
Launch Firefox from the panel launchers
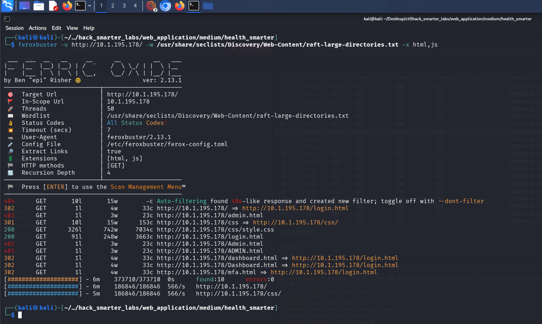click(x=67, y=6)
